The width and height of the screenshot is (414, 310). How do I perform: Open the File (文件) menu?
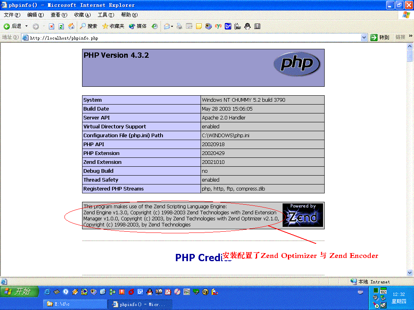12,15
